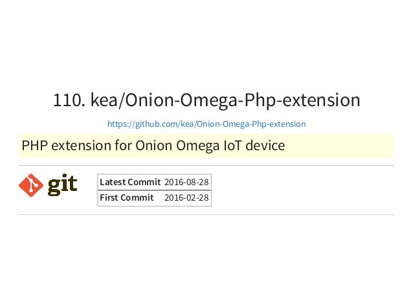Select the text "PHP extension for Onion Omega"

coord(120,146)
